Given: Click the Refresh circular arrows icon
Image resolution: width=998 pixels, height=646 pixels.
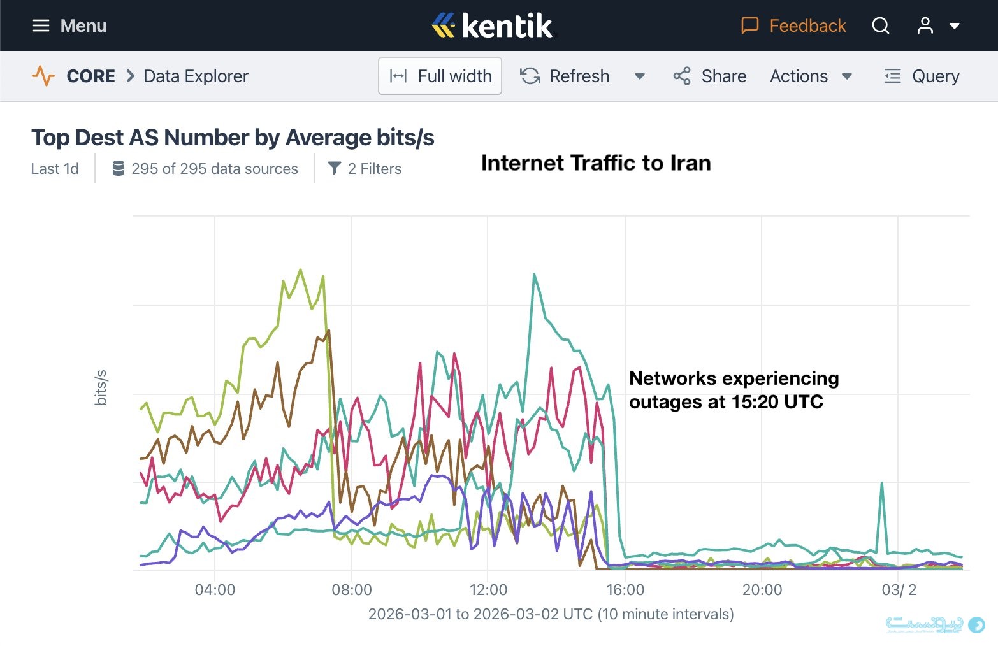Looking at the screenshot, I should [x=530, y=76].
